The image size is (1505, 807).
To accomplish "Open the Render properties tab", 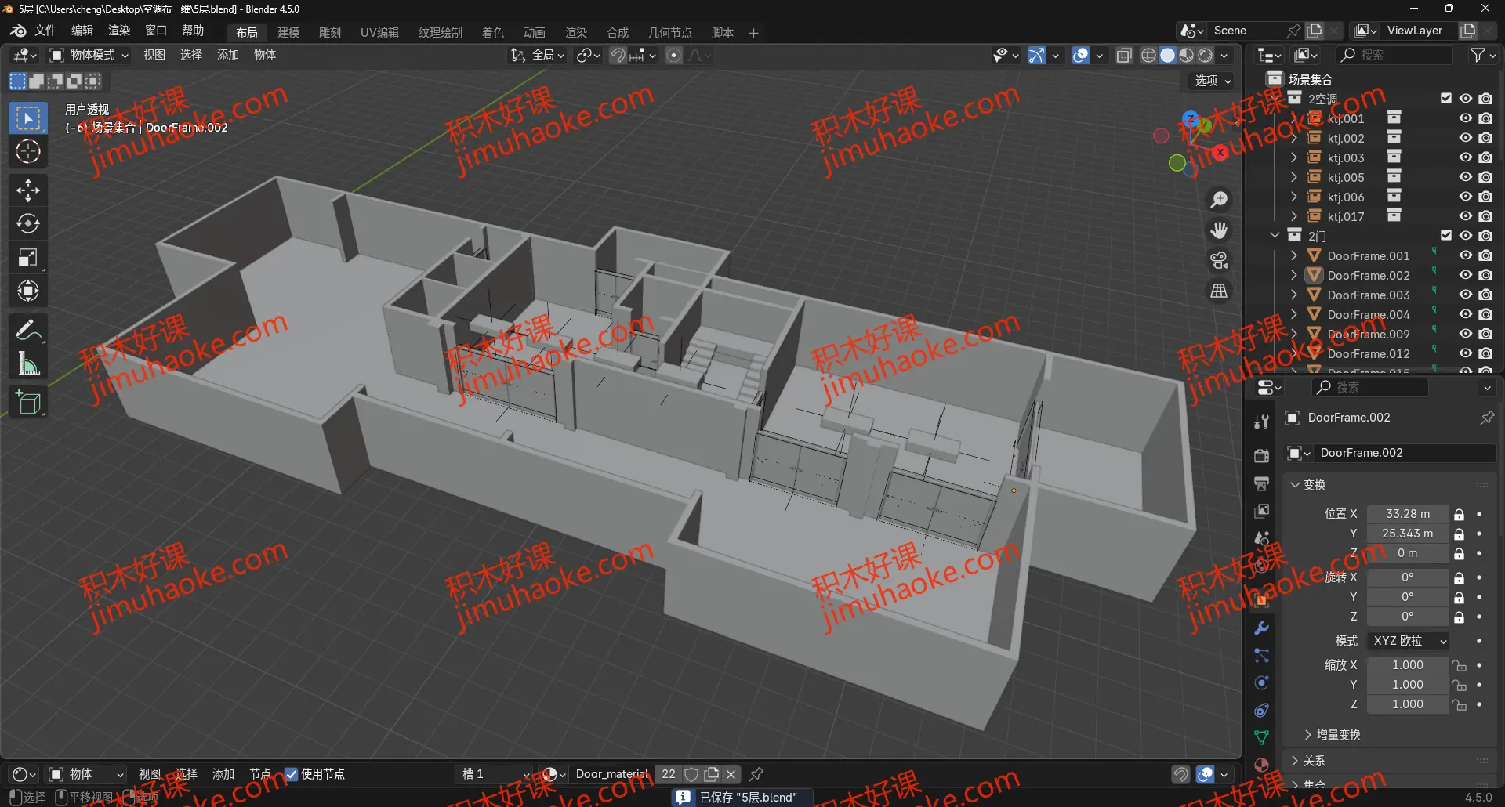I will (x=1260, y=455).
